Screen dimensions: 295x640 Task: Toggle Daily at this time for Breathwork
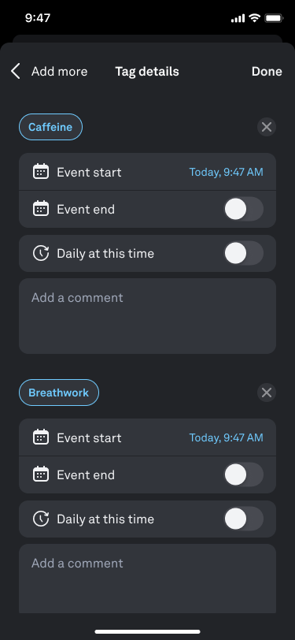[243, 519]
